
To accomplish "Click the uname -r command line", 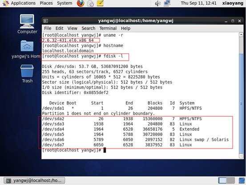I will coord(83,35).
